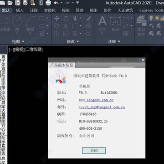Expand the Hatch tool dropdown arrow
The image size is (164, 164).
pyautogui.click(x=47, y=33)
